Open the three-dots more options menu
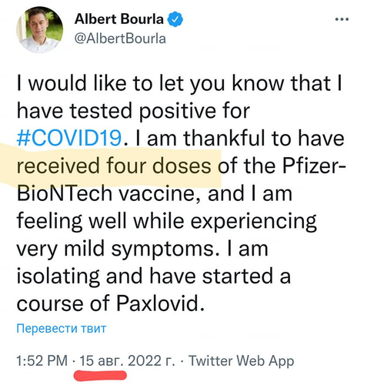Image resolution: width=367 pixels, height=385 pixels. [x=342, y=19]
